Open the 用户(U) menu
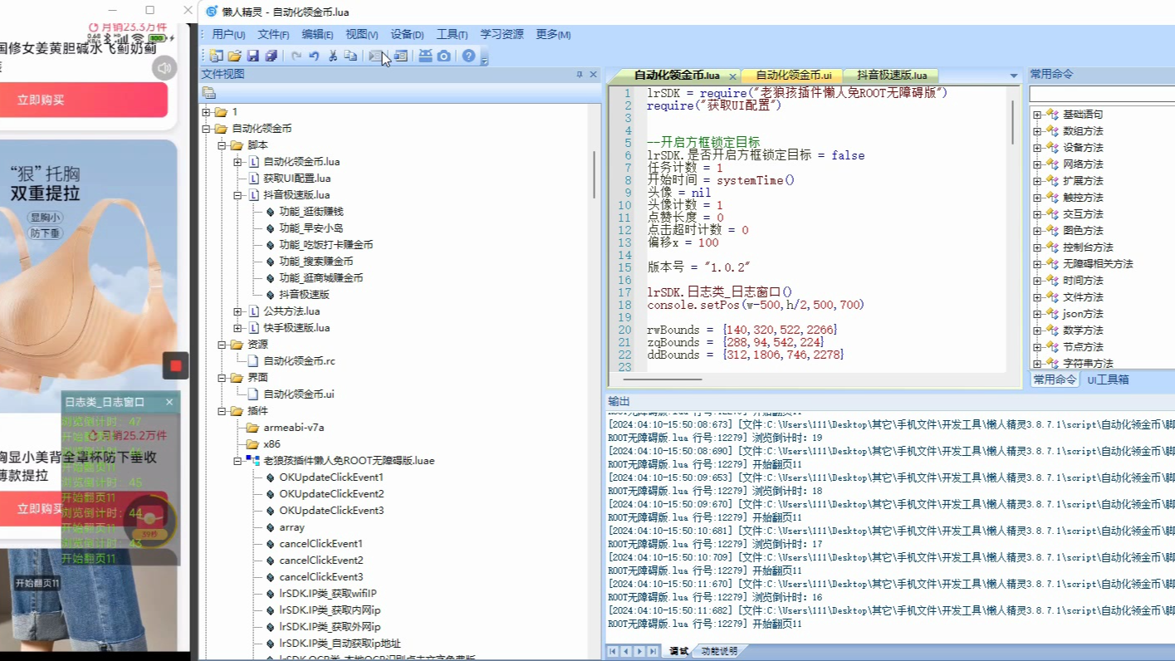The image size is (1175, 661). click(x=228, y=35)
